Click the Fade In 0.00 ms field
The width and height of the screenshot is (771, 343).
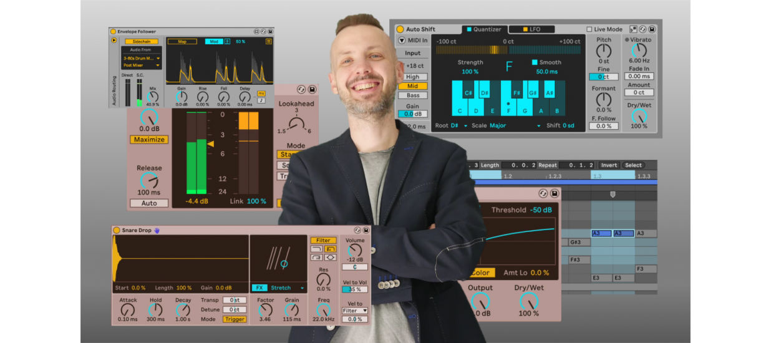point(639,76)
